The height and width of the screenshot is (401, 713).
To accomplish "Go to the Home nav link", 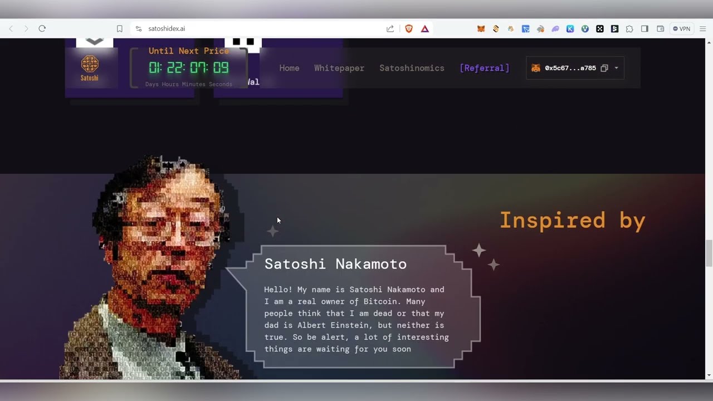I will 289,68.
